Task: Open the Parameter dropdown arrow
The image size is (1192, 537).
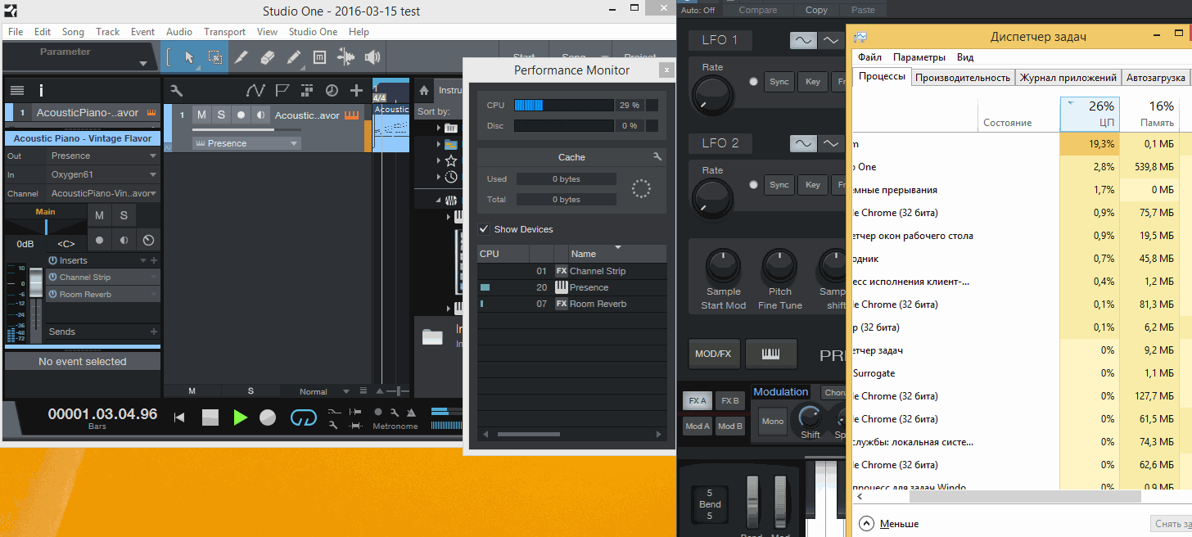Action: coord(143,63)
